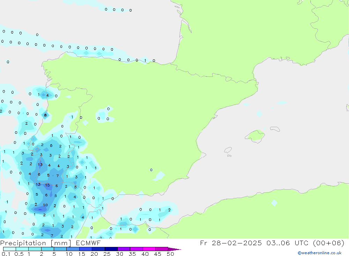Click the 0.1–0.5 mm legend color swatch

tap(9, 249)
